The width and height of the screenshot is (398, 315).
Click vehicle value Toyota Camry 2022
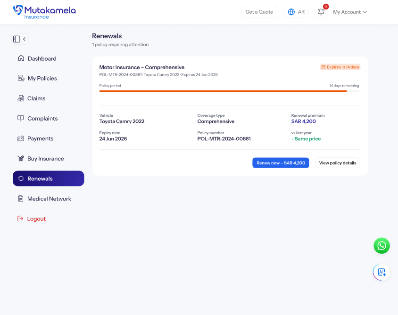coord(122,121)
